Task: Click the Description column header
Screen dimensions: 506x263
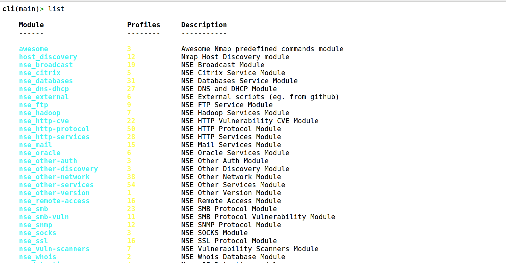Action: 204,25
